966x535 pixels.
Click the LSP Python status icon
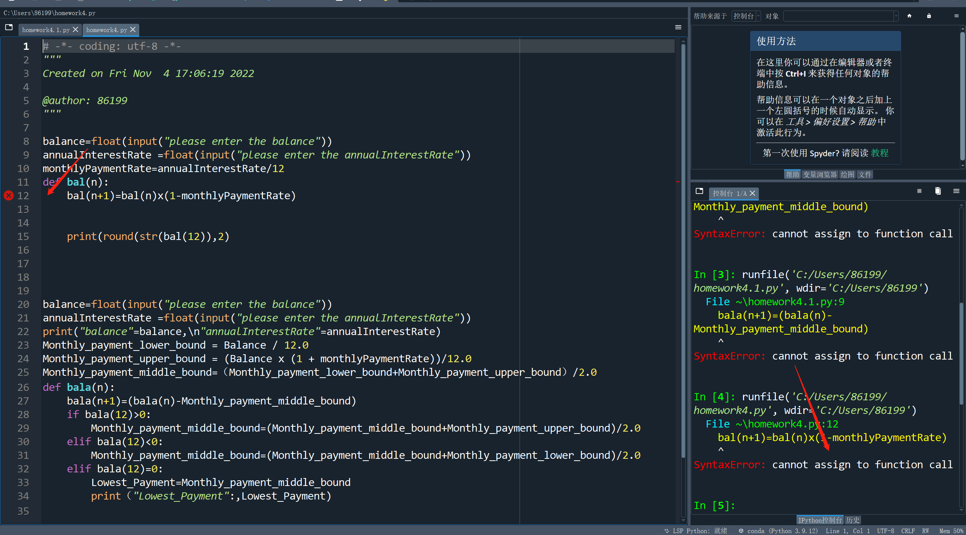tap(667, 531)
